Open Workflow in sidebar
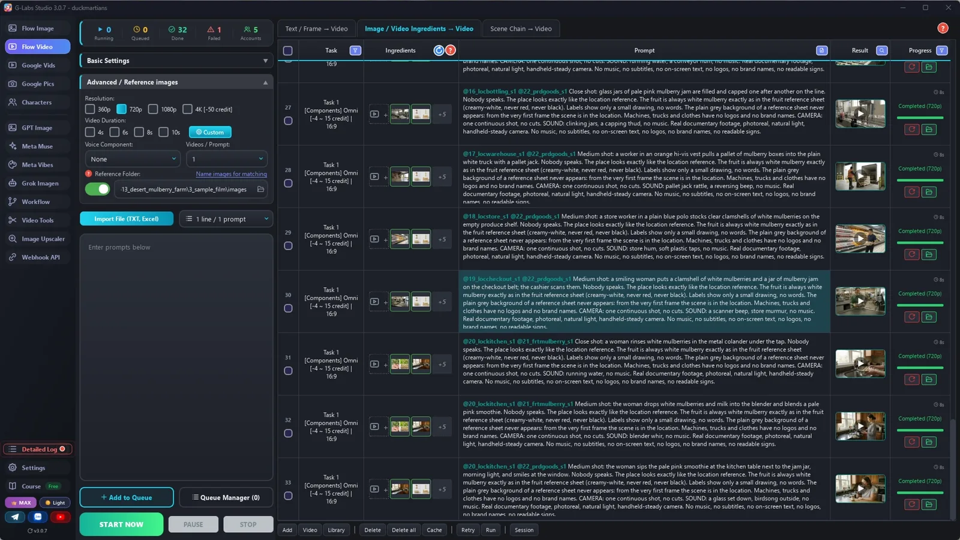This screenshot has height=540, width=960. [x=37, y=202]
